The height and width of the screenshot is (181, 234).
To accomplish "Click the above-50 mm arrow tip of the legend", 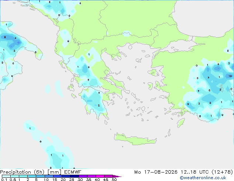I will pos(117,177).
